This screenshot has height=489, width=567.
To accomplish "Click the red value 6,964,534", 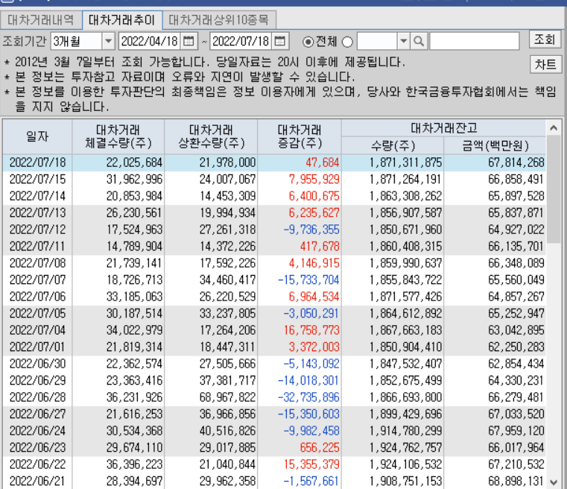I will [314, 297].
